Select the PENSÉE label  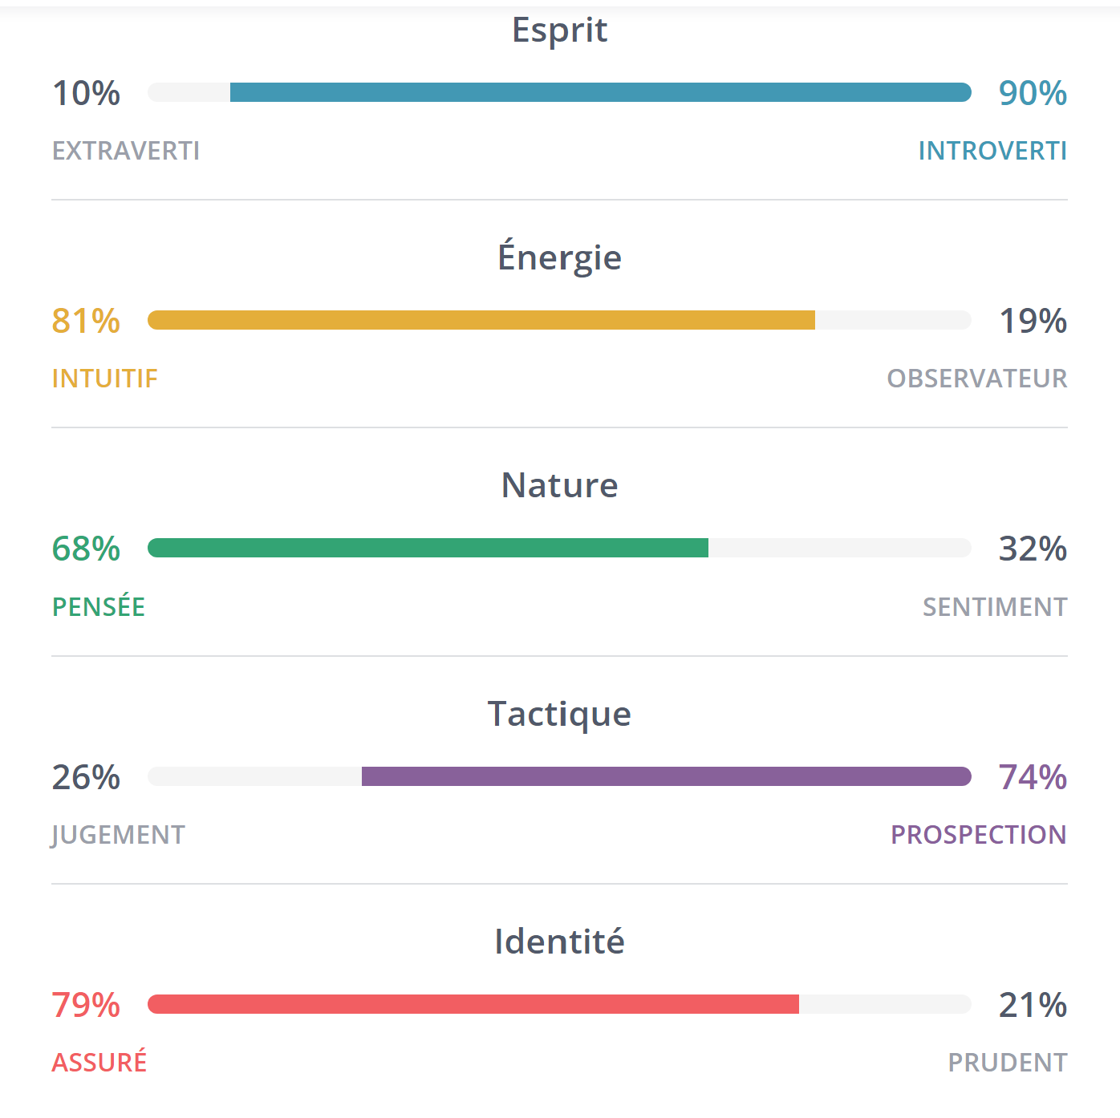99,606
